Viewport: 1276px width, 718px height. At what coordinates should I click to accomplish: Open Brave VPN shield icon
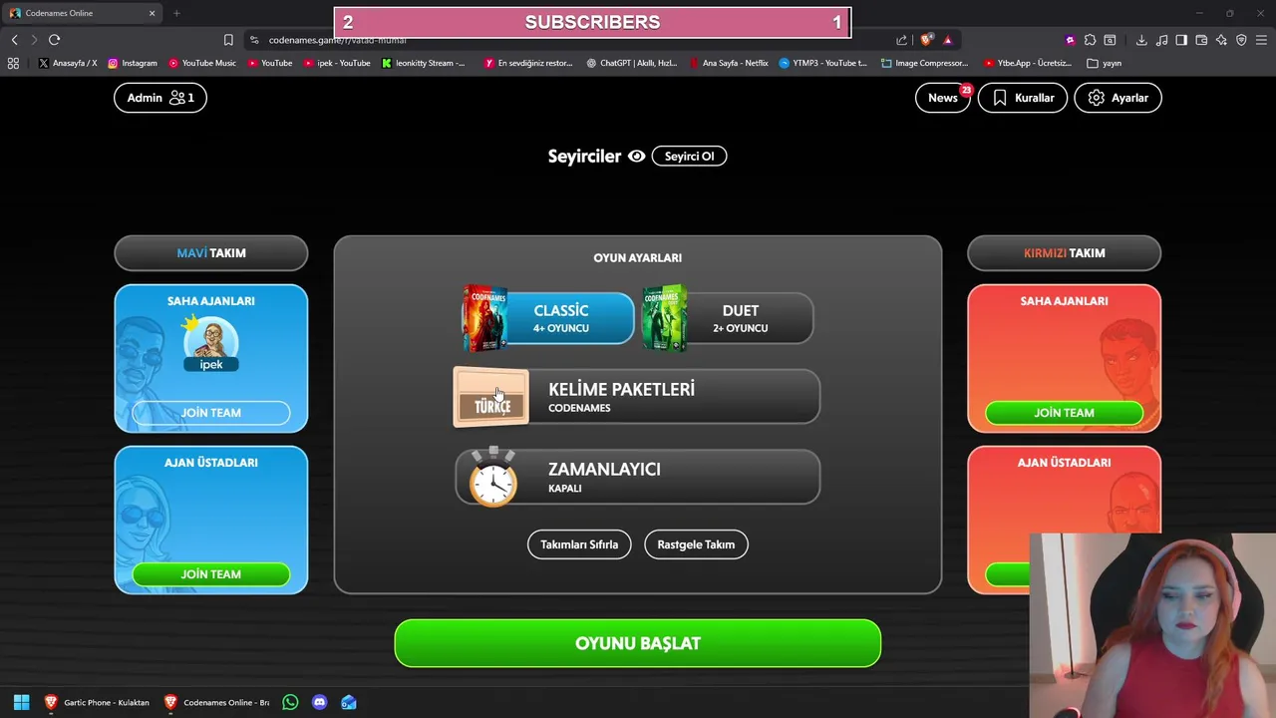pos(1241,40)
